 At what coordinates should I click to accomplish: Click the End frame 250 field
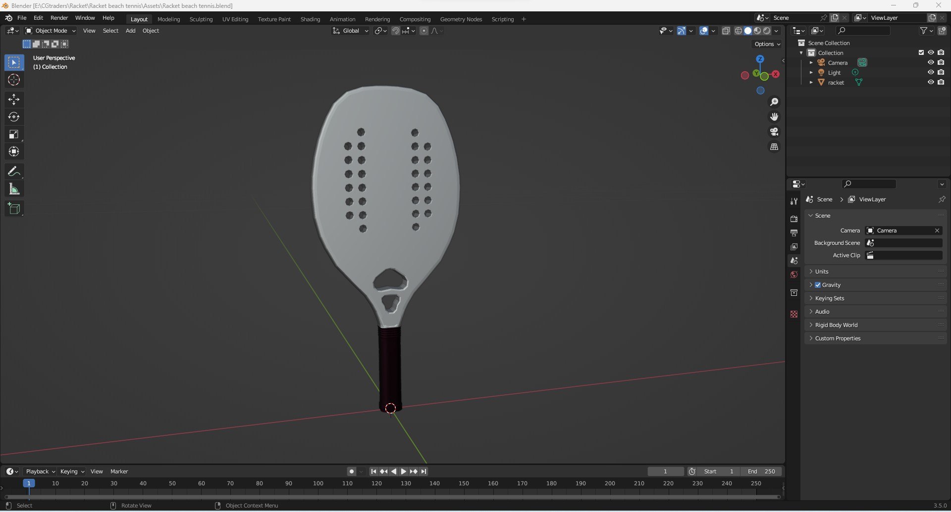[761, 471]
